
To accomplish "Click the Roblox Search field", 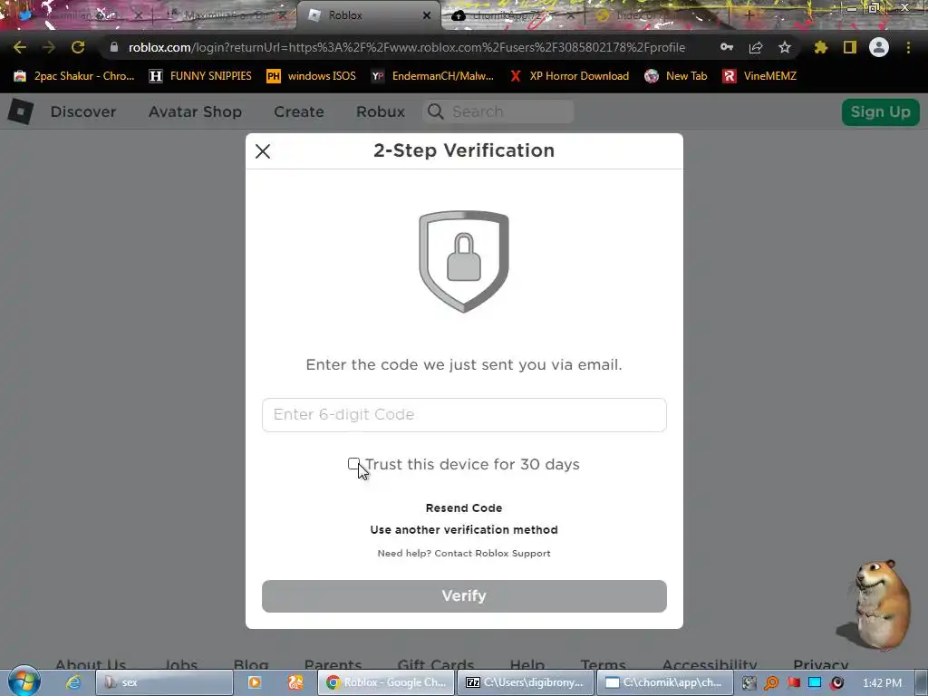I will [x=498, y=111].
